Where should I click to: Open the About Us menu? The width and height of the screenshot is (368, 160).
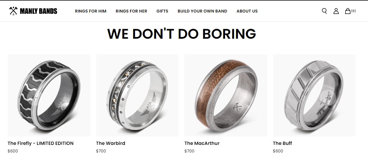click(247, 11)
